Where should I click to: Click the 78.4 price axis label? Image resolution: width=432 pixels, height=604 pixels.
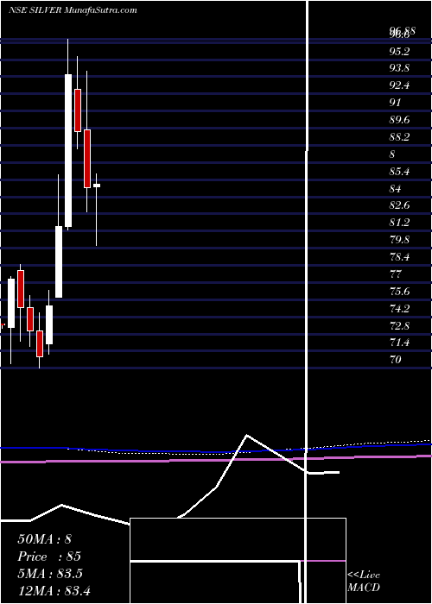pos(399,256)
